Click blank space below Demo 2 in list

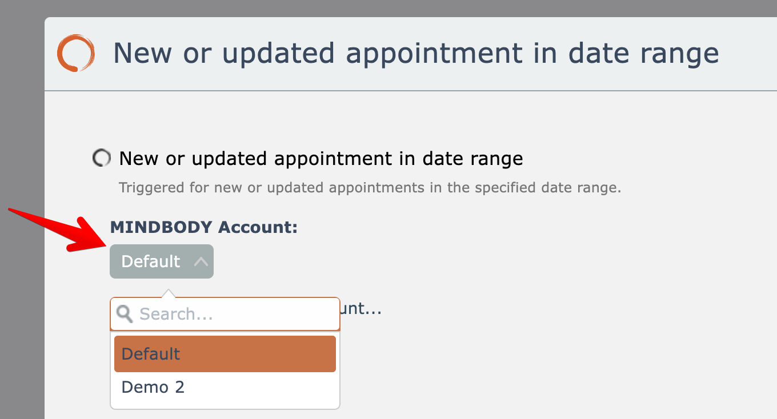click(x=225, y=404)
